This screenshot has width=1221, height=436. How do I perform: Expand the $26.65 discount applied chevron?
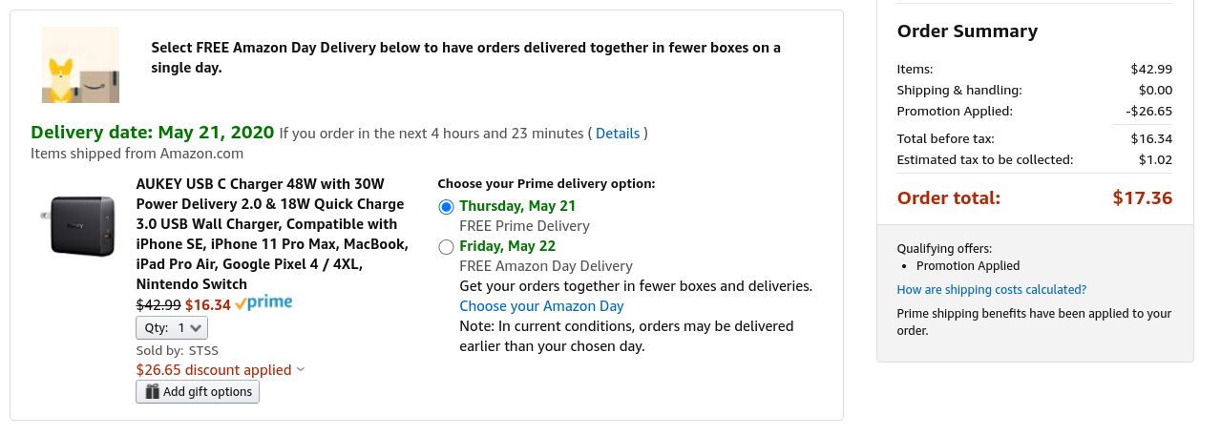(301, 369)
